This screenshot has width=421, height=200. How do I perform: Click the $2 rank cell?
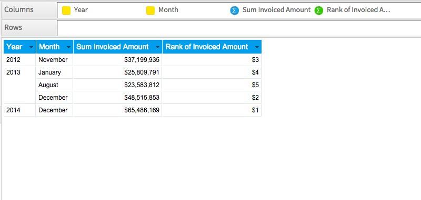(x=212, y=98)
